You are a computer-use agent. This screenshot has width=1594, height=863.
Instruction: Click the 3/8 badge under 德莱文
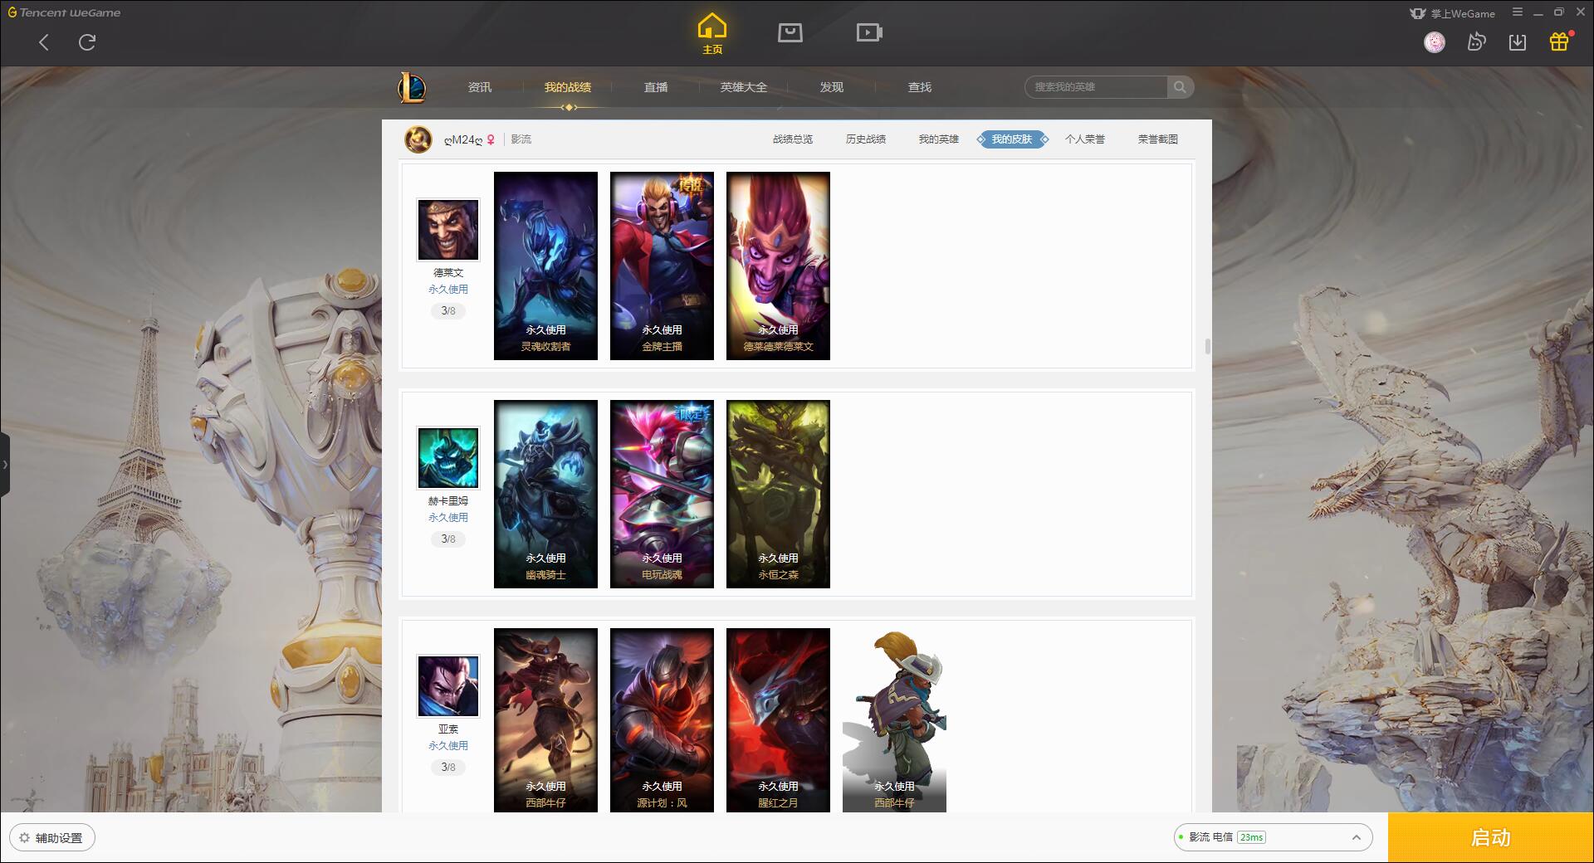[448, 311]
